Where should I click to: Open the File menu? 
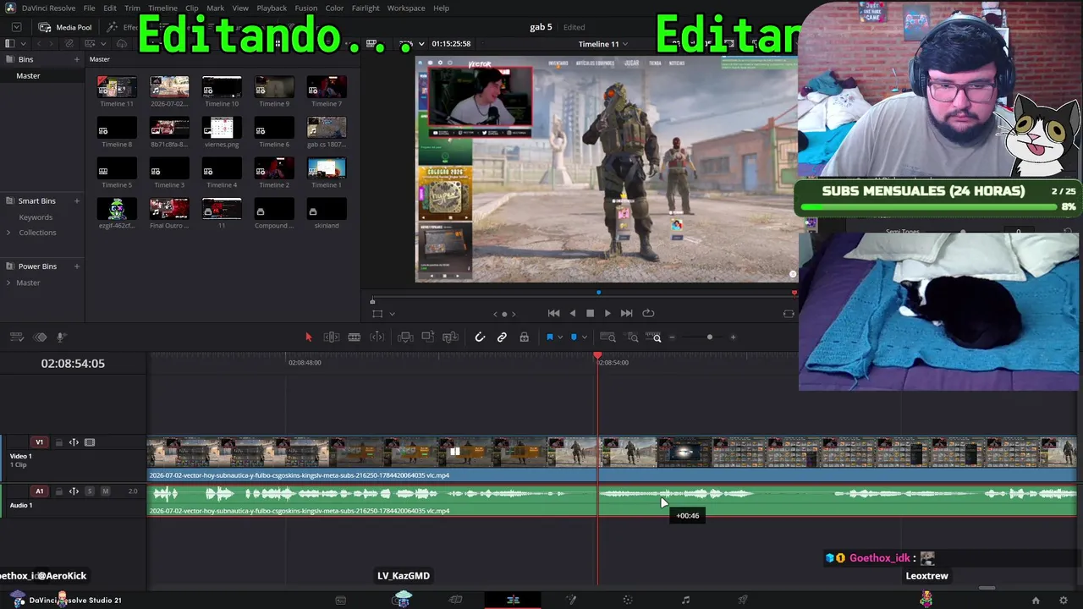point(89,8)
